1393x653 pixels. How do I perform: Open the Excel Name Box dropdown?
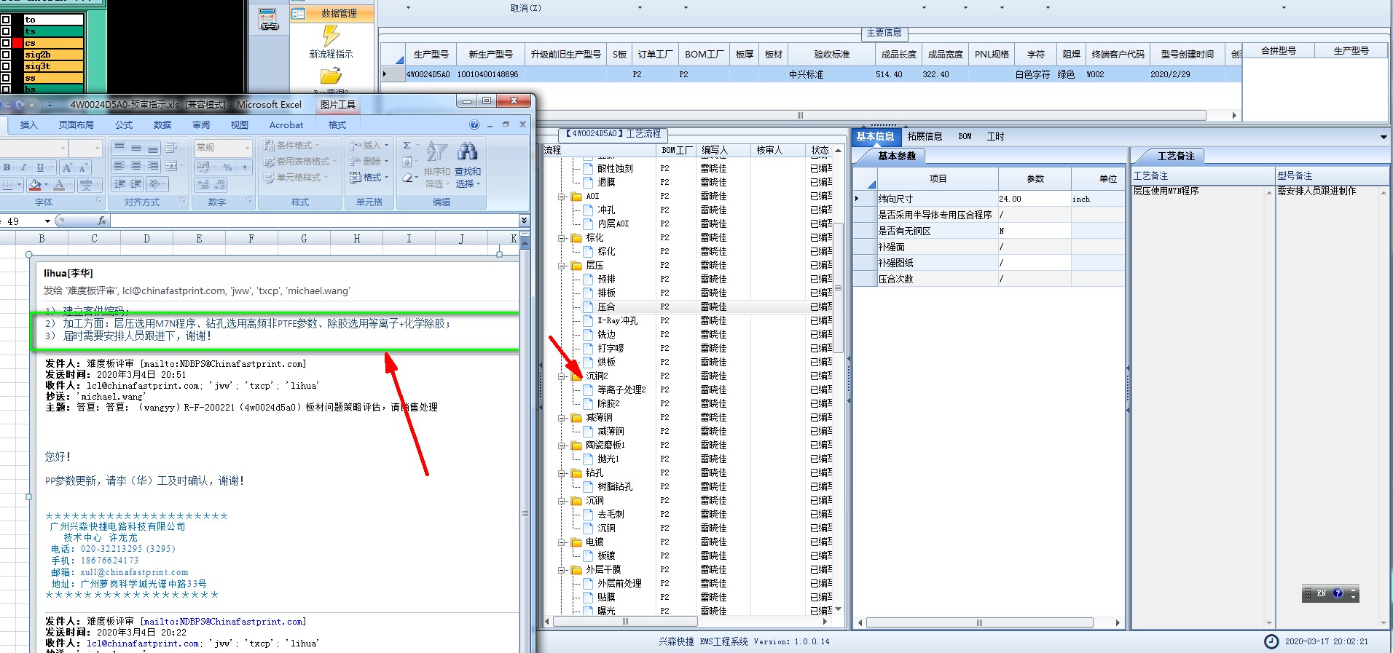pos(47,221)
